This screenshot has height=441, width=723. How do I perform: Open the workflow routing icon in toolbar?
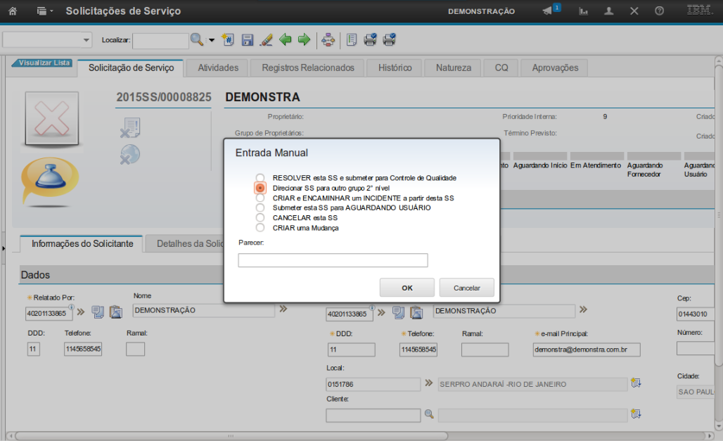pyautogui.click(x=328, y=40)
